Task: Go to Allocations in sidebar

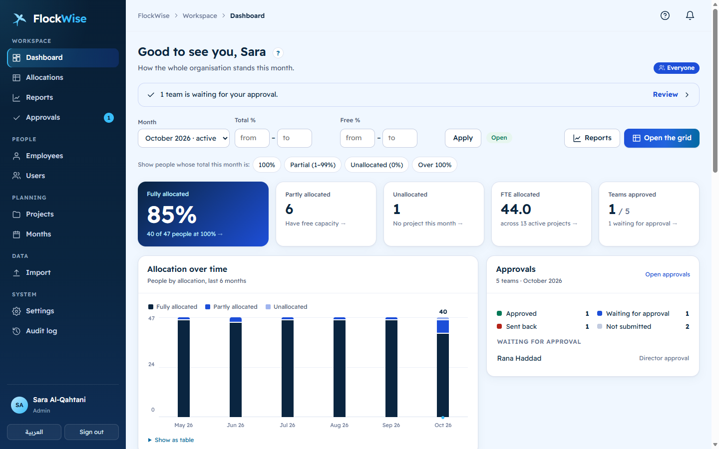Action: tap(63, 78)
